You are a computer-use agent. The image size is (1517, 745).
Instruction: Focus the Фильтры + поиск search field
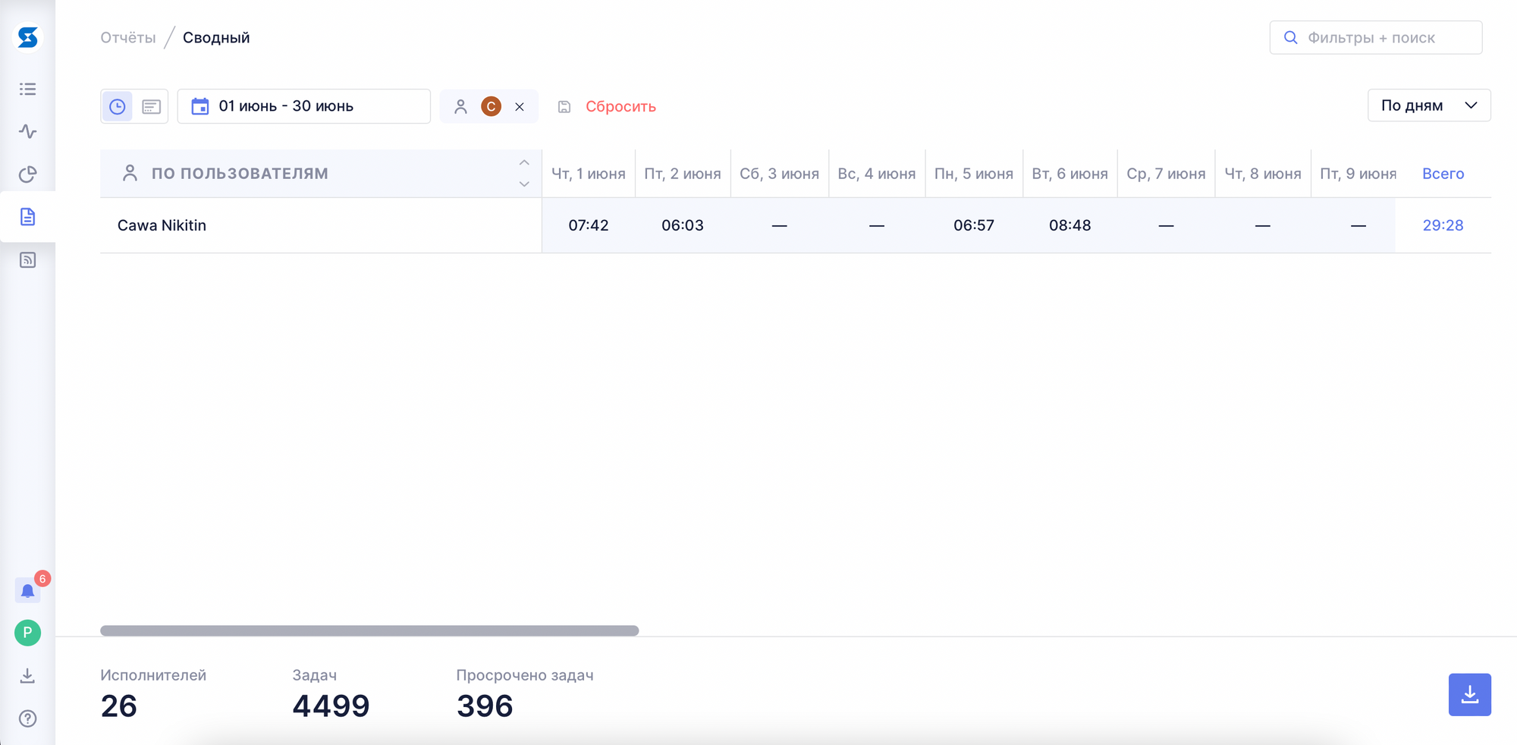[1376, 37]
